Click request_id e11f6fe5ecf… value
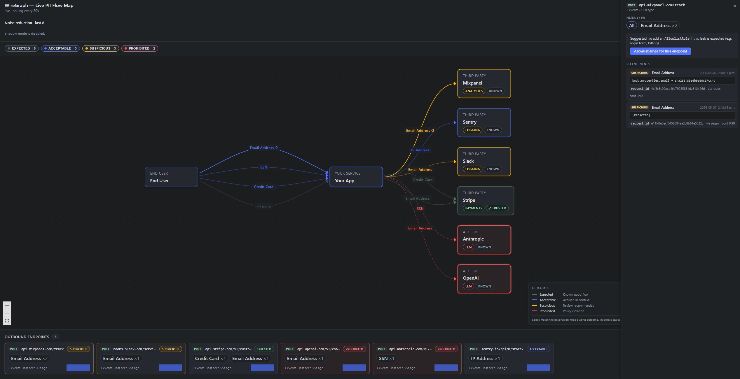This screenshot has height=379, width=740. (x=677, y=124)
